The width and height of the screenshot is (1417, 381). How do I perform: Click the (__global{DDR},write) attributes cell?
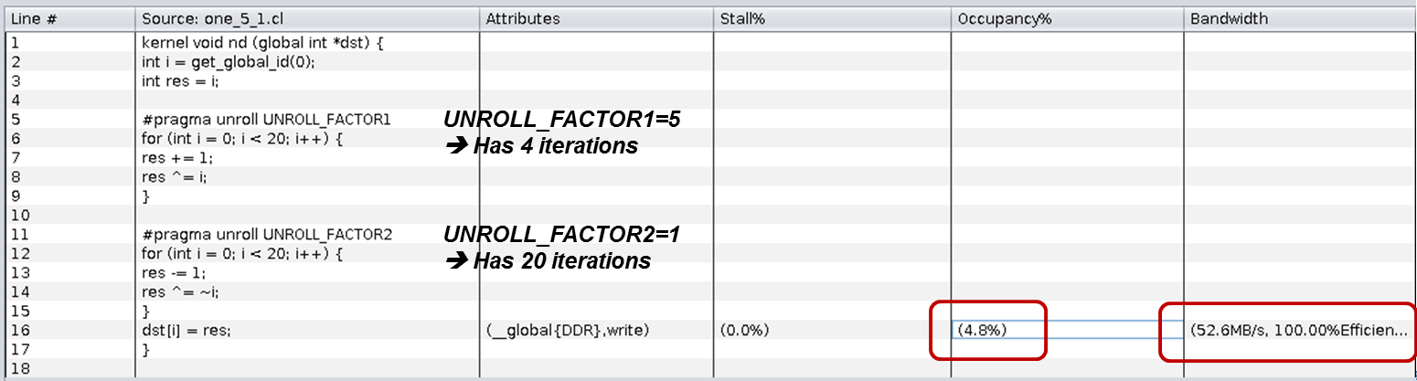pyautogui.click(x=567, y=331)
